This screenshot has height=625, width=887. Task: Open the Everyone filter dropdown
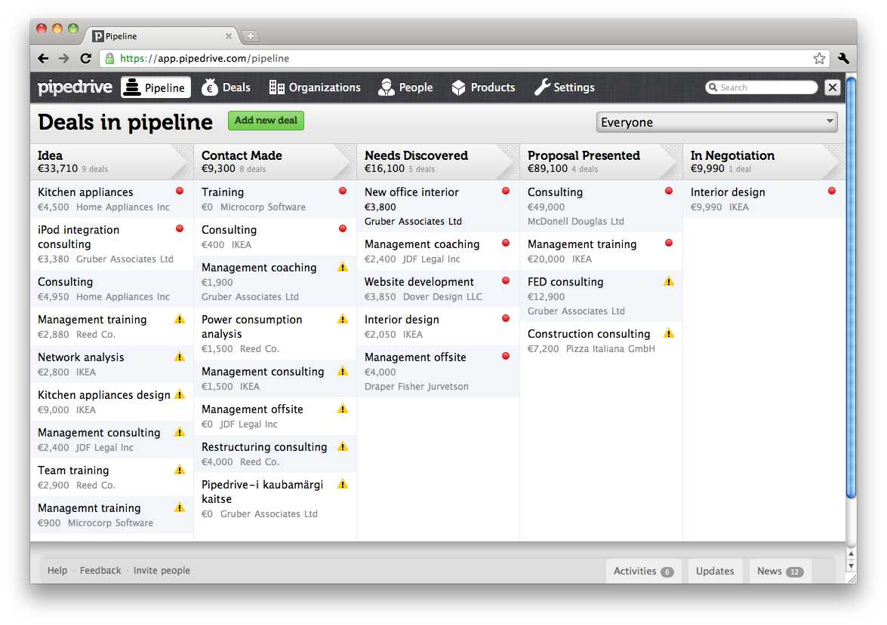point(716,122)
